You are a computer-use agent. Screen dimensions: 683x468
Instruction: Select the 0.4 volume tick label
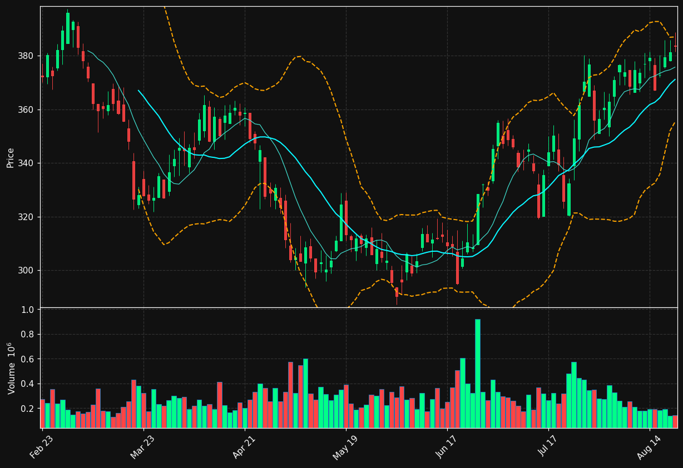click(28, 384)
